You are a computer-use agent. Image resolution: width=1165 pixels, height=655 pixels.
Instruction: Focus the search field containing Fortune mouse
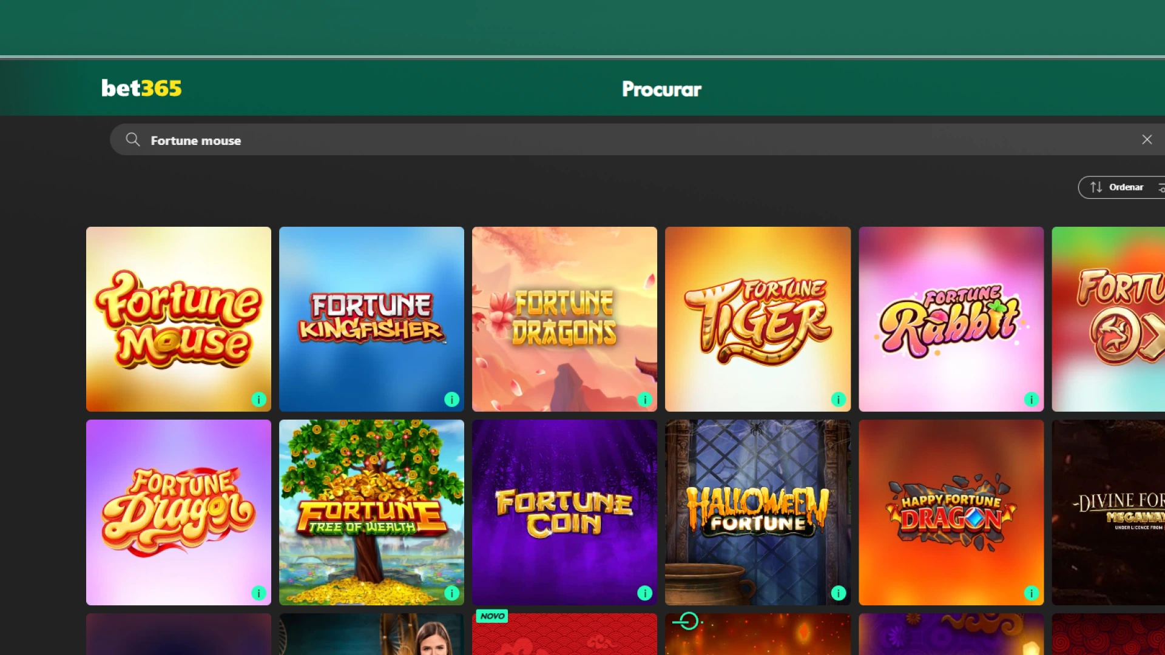coord(637,140)
